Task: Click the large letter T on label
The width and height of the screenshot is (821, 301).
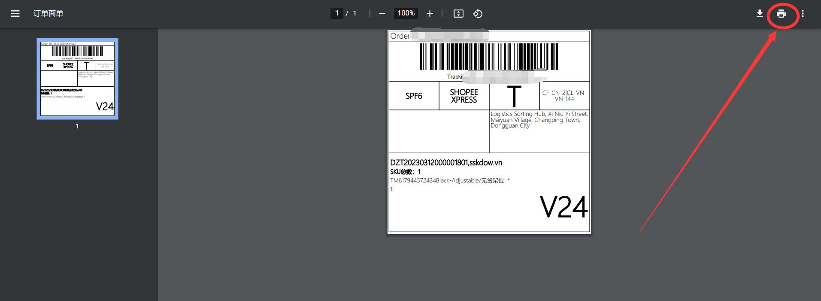Action: pyautogui.click(x=514, y=96)
